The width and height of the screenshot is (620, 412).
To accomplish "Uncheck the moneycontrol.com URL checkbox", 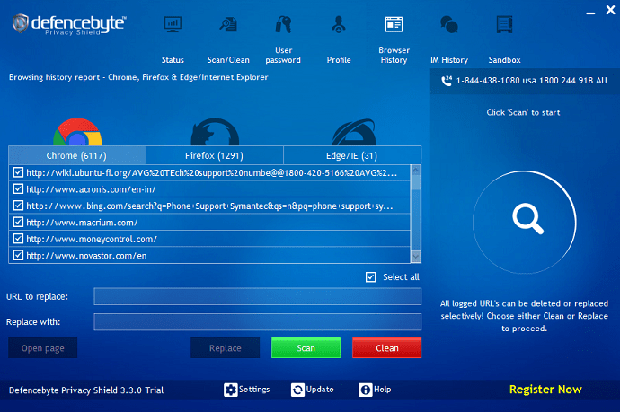I will (x=18, y=239).
